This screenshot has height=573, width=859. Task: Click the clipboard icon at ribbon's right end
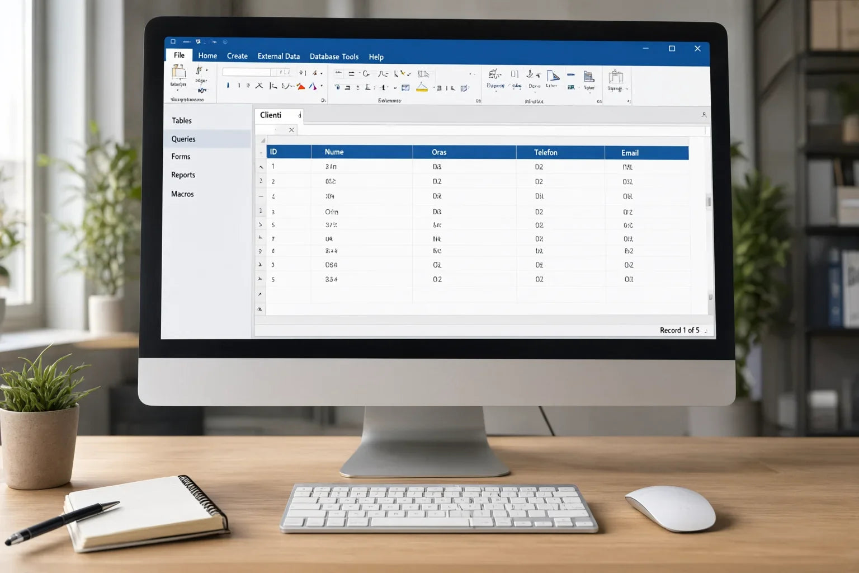616,77
